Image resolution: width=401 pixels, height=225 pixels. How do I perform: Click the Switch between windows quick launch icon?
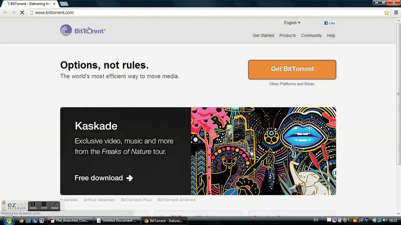tap(35, 221)
